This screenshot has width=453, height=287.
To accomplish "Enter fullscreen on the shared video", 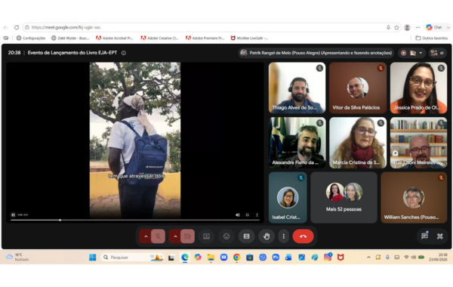I will click(248, 214).
